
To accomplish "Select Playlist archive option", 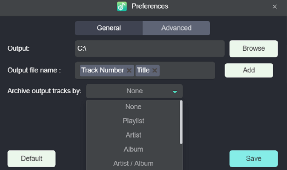I will [x=133, y=121].
